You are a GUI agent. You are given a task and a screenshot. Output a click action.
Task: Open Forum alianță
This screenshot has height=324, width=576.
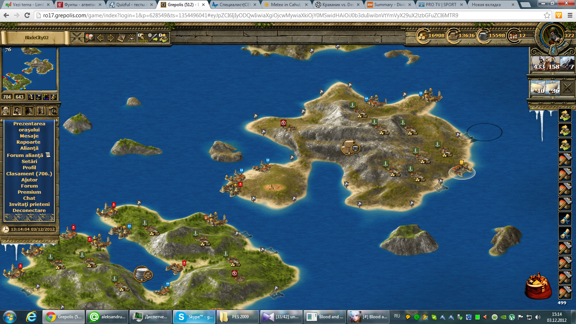(25, 156)
